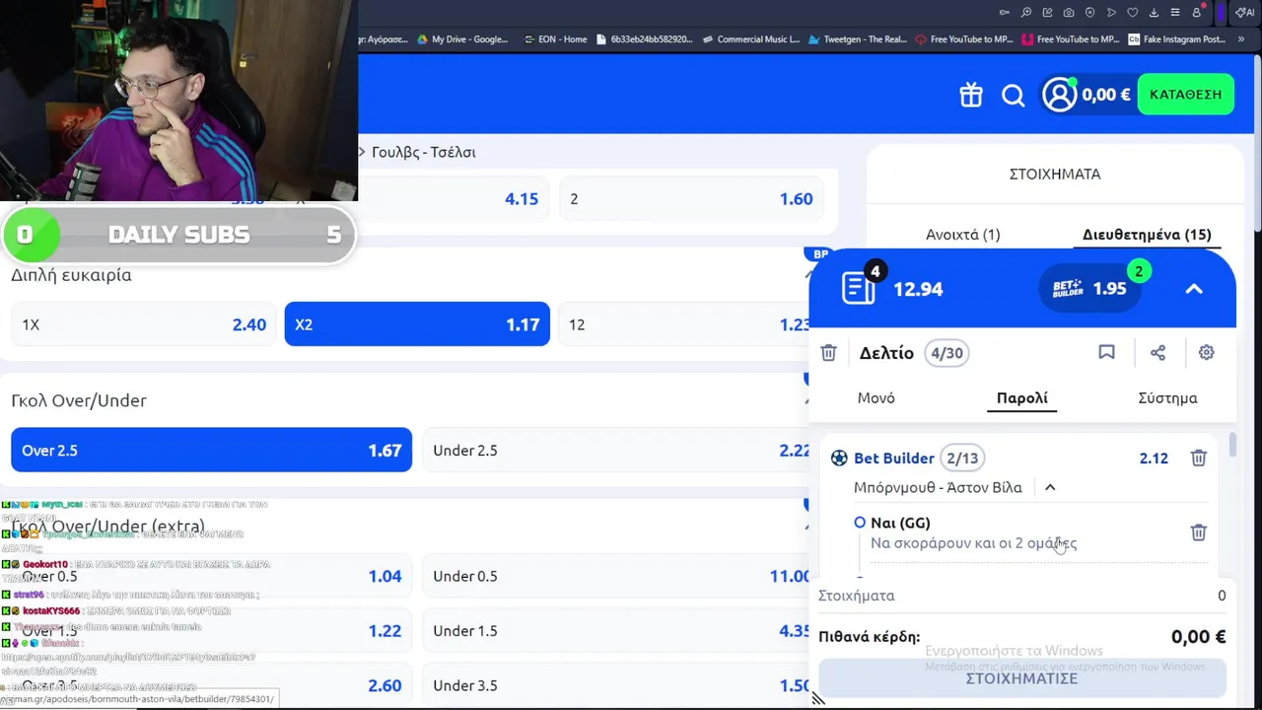Image resolution: width=1262 pixels, height=710 pixels.
Task: Collapse Μπόρνμουθ - Αστον Βίλα selections
Action: point(1050,487)
